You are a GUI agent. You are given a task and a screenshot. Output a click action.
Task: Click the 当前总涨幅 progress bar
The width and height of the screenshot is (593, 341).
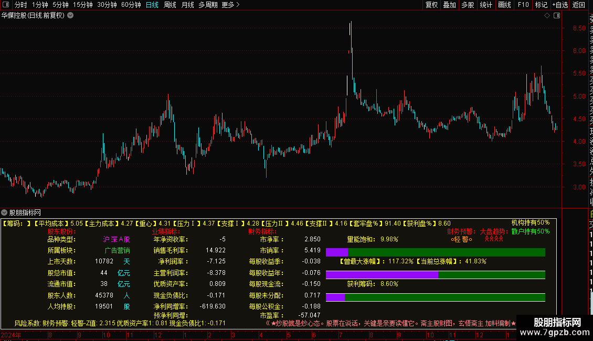coord(435,275)
